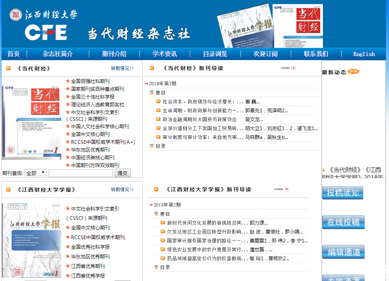Click the icon beside 国家审计服务国家治理 article

[x=163, y=240]
